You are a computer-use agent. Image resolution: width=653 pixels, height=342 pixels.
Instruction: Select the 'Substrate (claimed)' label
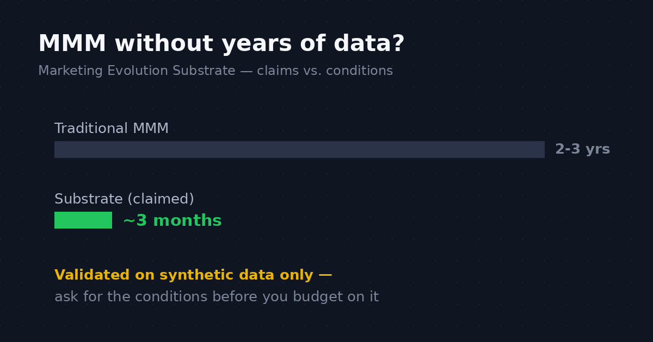124,199
